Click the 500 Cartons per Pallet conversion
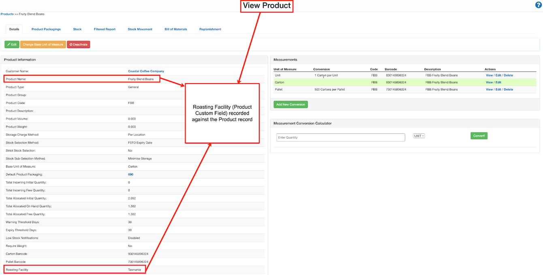The height and width of the screenshot is (275, 543). pyautogui.click(x=329, y=89)
